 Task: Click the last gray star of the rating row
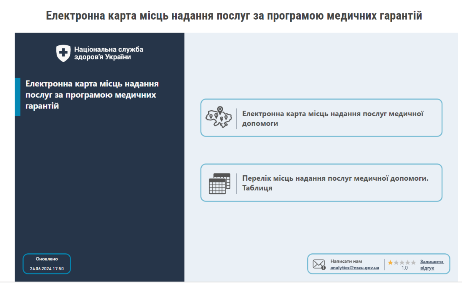point(413,262)
